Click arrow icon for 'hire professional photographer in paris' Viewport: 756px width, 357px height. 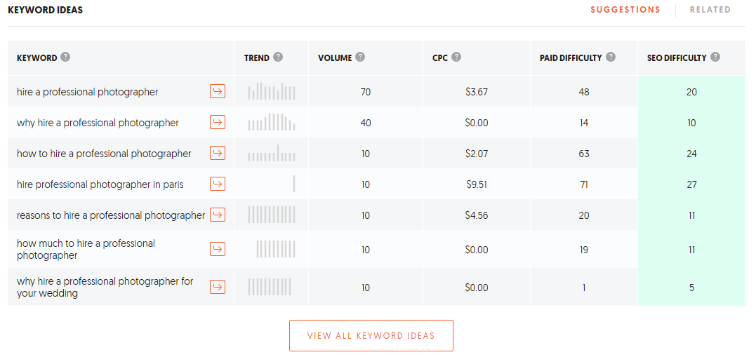(x=218, y=184)
